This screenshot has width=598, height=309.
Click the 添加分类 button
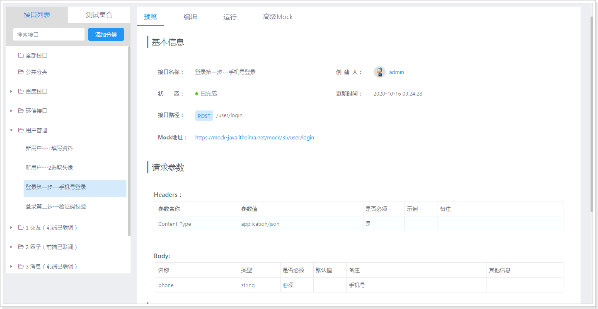[106, 34]
